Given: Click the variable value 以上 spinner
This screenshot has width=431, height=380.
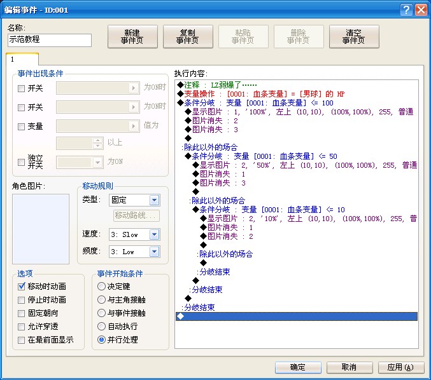Looking at the screenshot, I should (x=97, y=143).
